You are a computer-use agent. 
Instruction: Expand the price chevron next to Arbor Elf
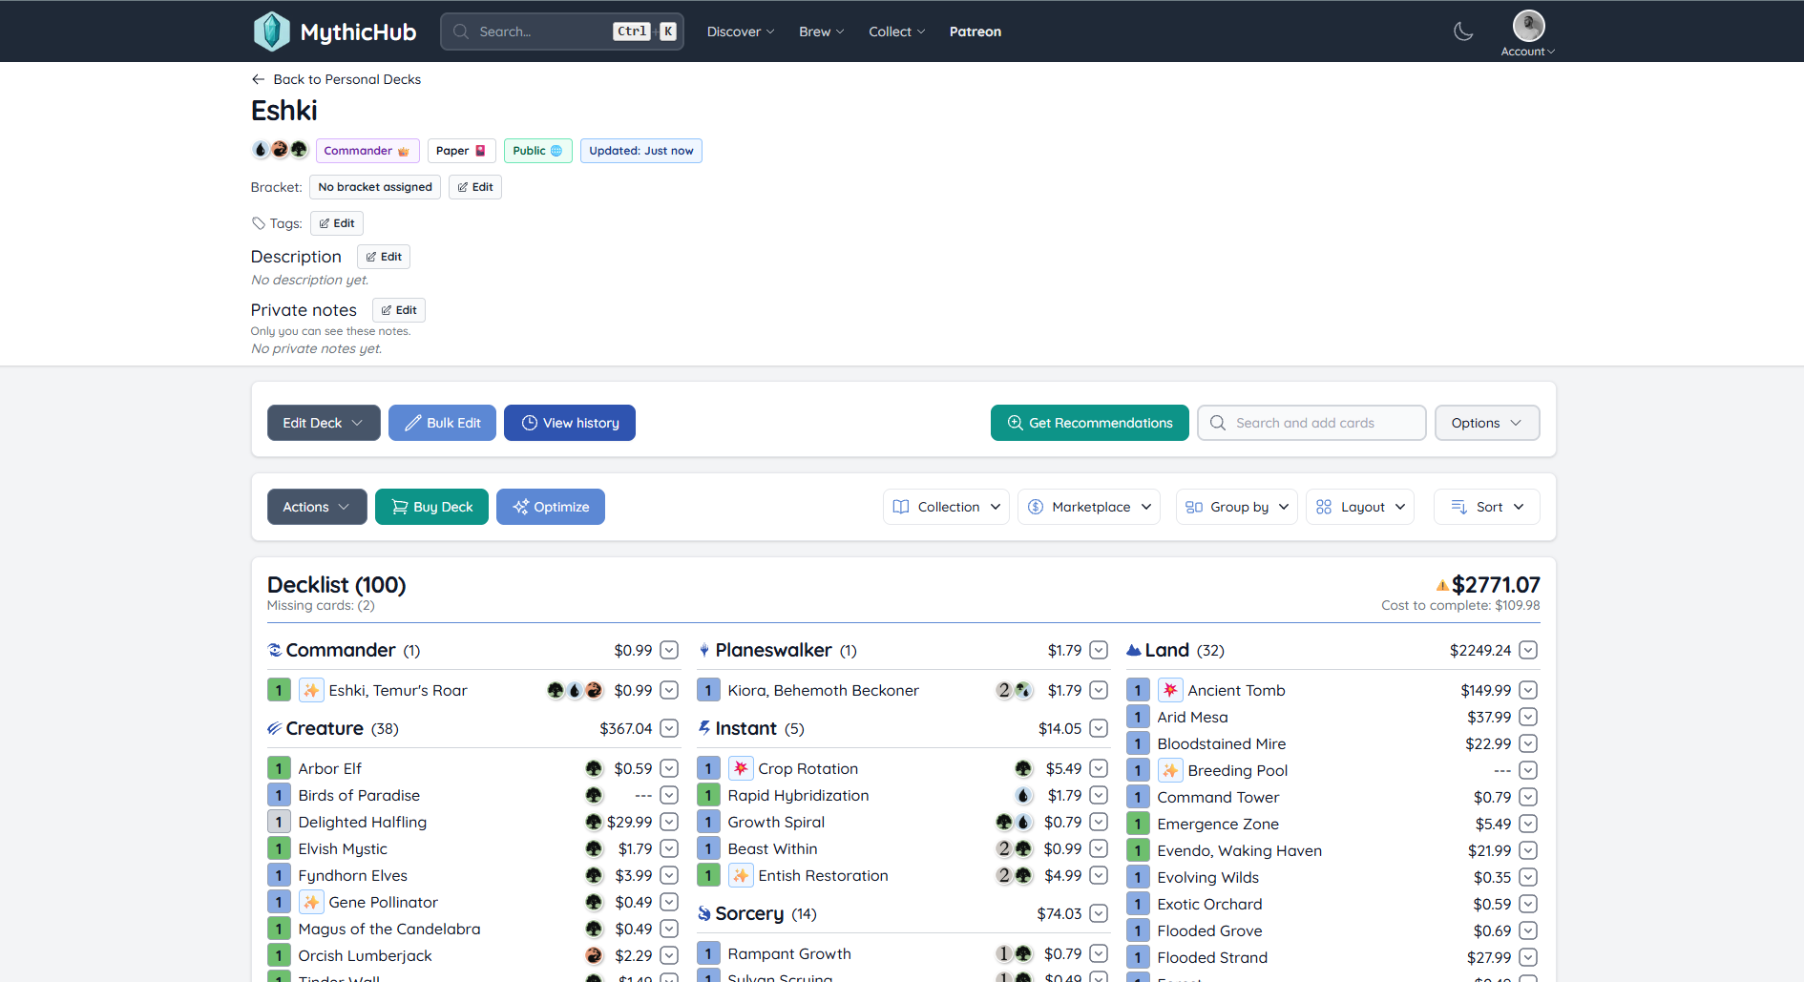[x=669, y=767]
